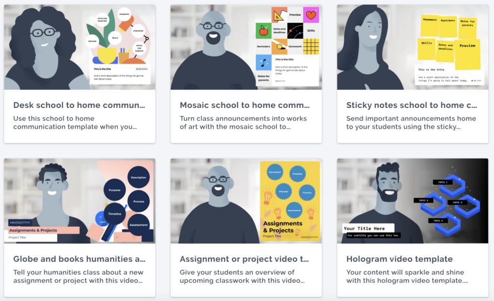Screen dimensions: 494x301
Task: Open the Desk school to home template thumbnail
Action: (x=80, y=47)
